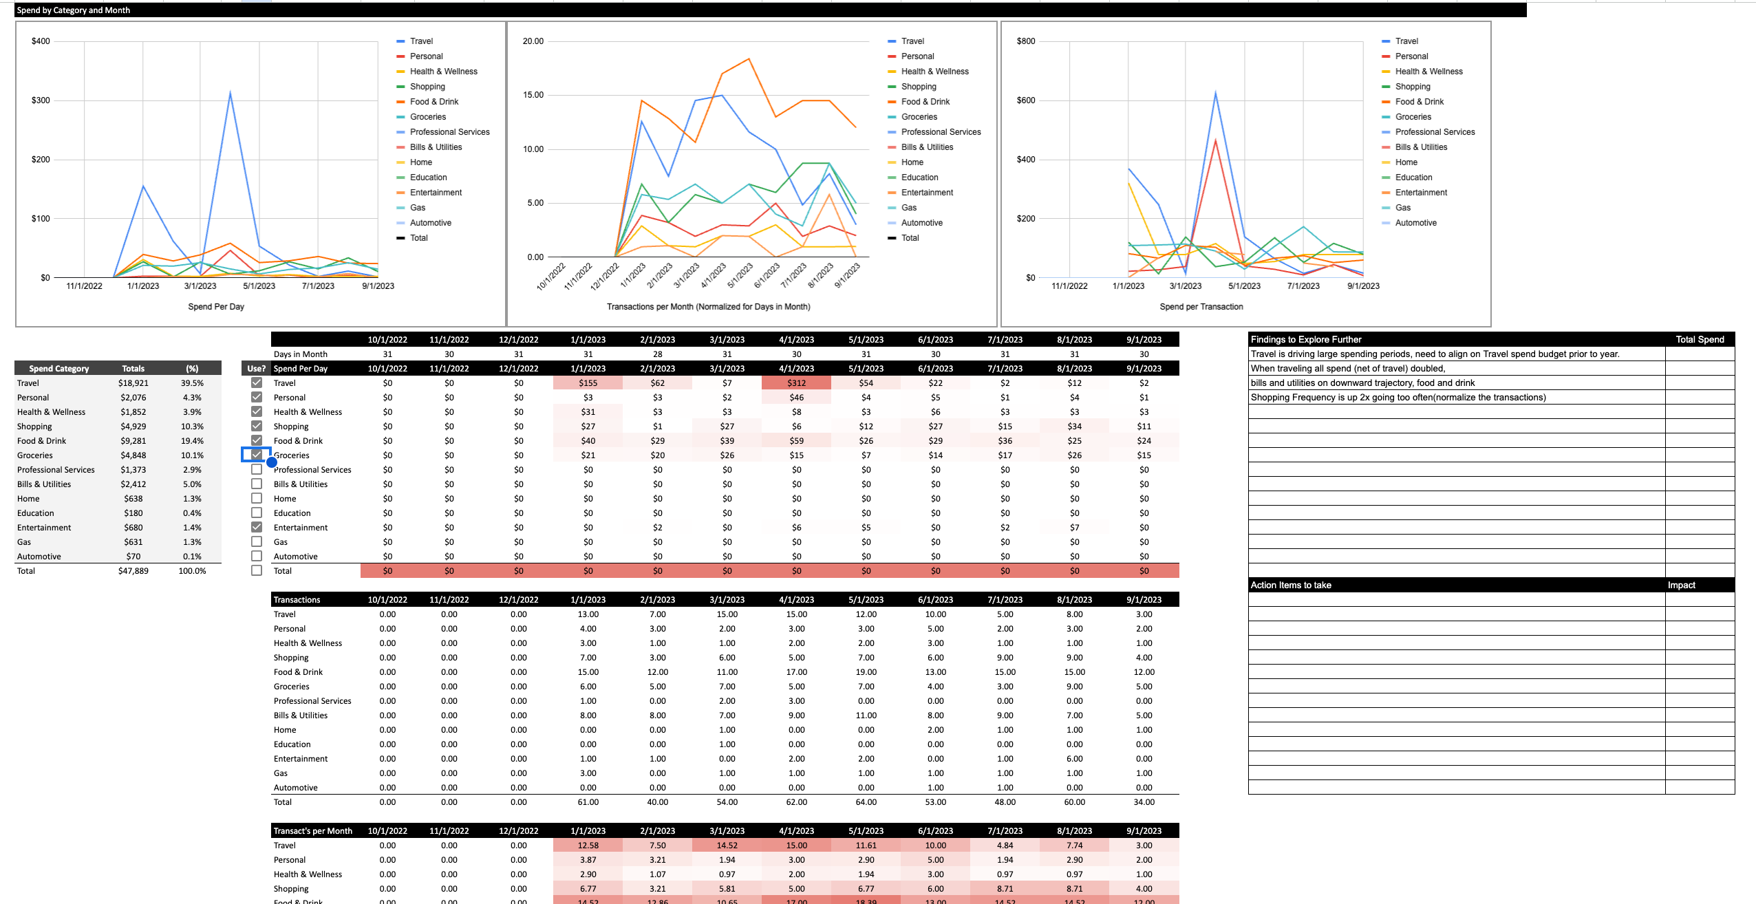The width and height of the screenshot is (1756, 904).
Task: Select Food & Drink transactions 19.00 cell
Action: coord(866,671)
